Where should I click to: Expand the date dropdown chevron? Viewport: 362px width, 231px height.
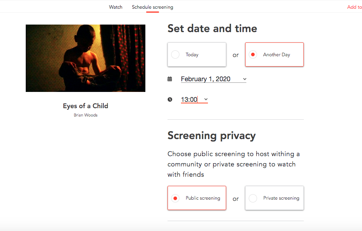pyautogui.click(x=244, y=79)
